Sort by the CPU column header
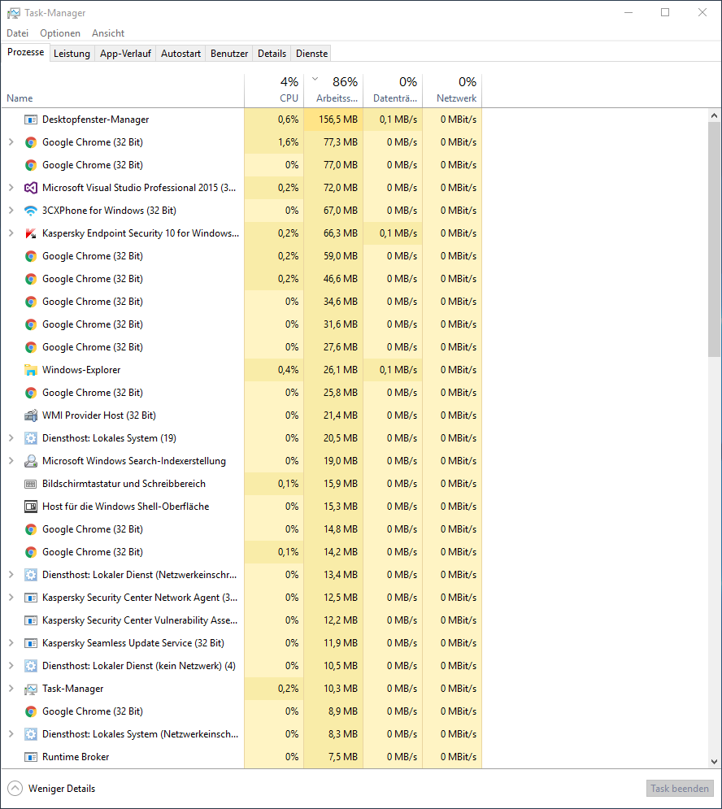Viewport: 722px width, 809px height. [x=274, y=91]
